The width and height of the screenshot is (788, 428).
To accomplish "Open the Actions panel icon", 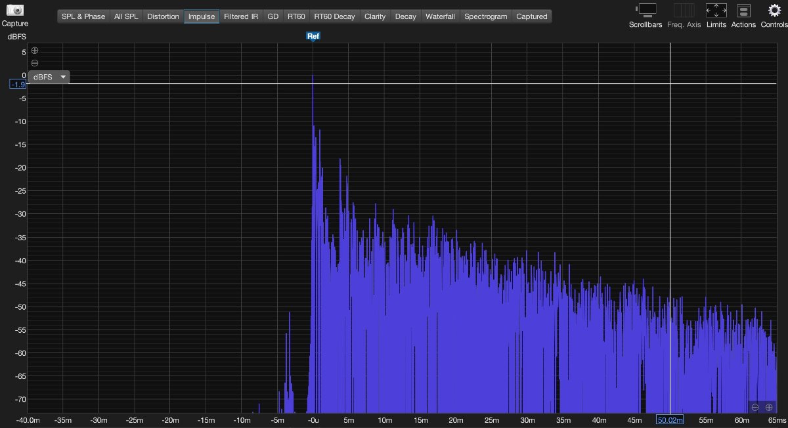I will click(743, 11).
